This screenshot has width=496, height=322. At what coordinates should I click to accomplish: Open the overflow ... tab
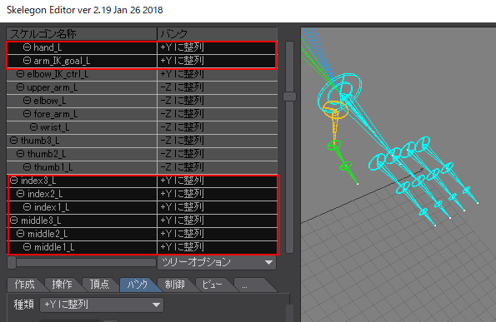pos(250,285)
